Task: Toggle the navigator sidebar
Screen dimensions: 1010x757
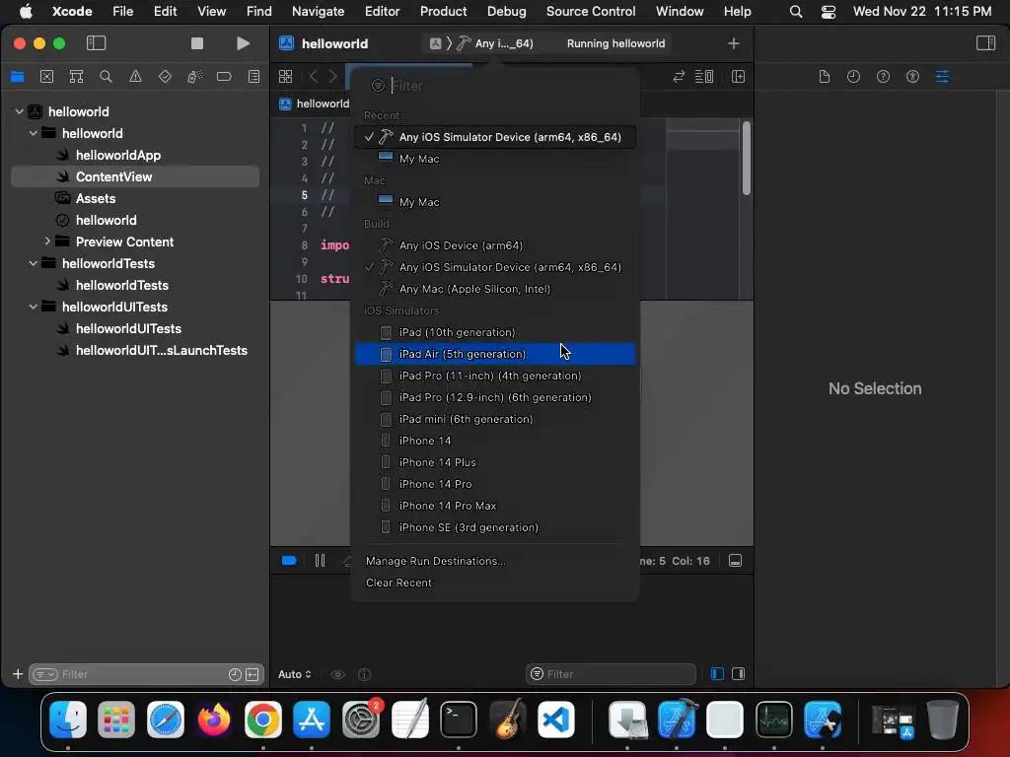Action: pos(96,43)
